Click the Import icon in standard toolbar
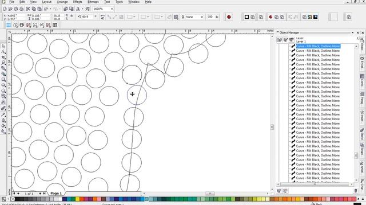This screenshot has width=366, height=205. pos(66,9)
